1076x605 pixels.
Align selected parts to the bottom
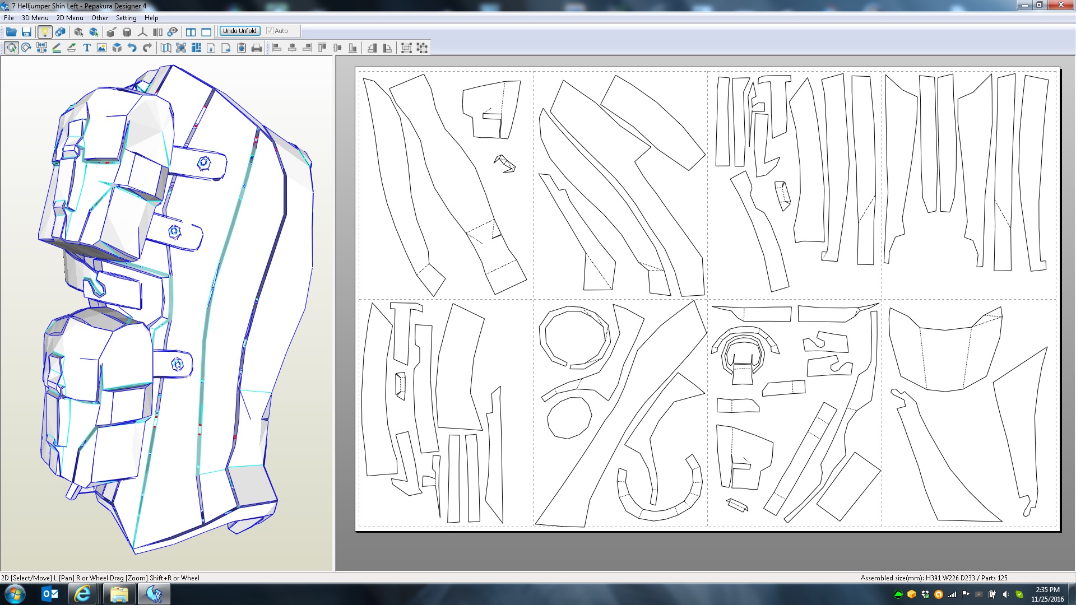pyautogui.click(x=353, y=48)
